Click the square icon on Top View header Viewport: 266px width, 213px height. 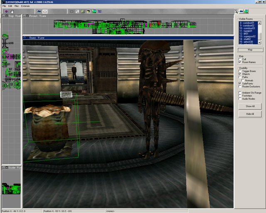click(x=7, y=16)
